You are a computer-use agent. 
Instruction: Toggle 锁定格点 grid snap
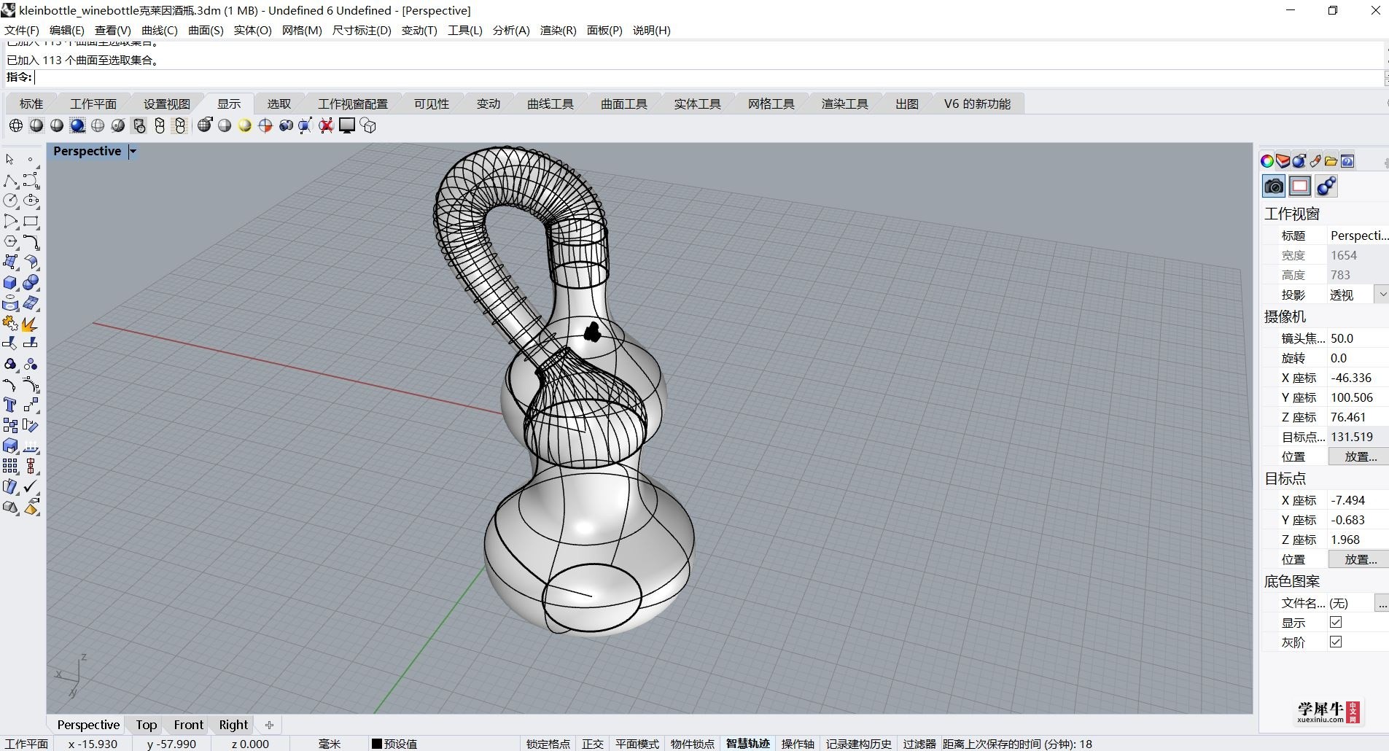(548, 744)
